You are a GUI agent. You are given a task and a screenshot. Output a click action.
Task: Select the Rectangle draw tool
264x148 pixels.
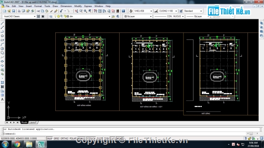coord(2,40)
